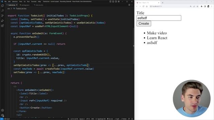Click the share icon in address bar
Screen dimensions: 214x120
(x=194, y=6)
